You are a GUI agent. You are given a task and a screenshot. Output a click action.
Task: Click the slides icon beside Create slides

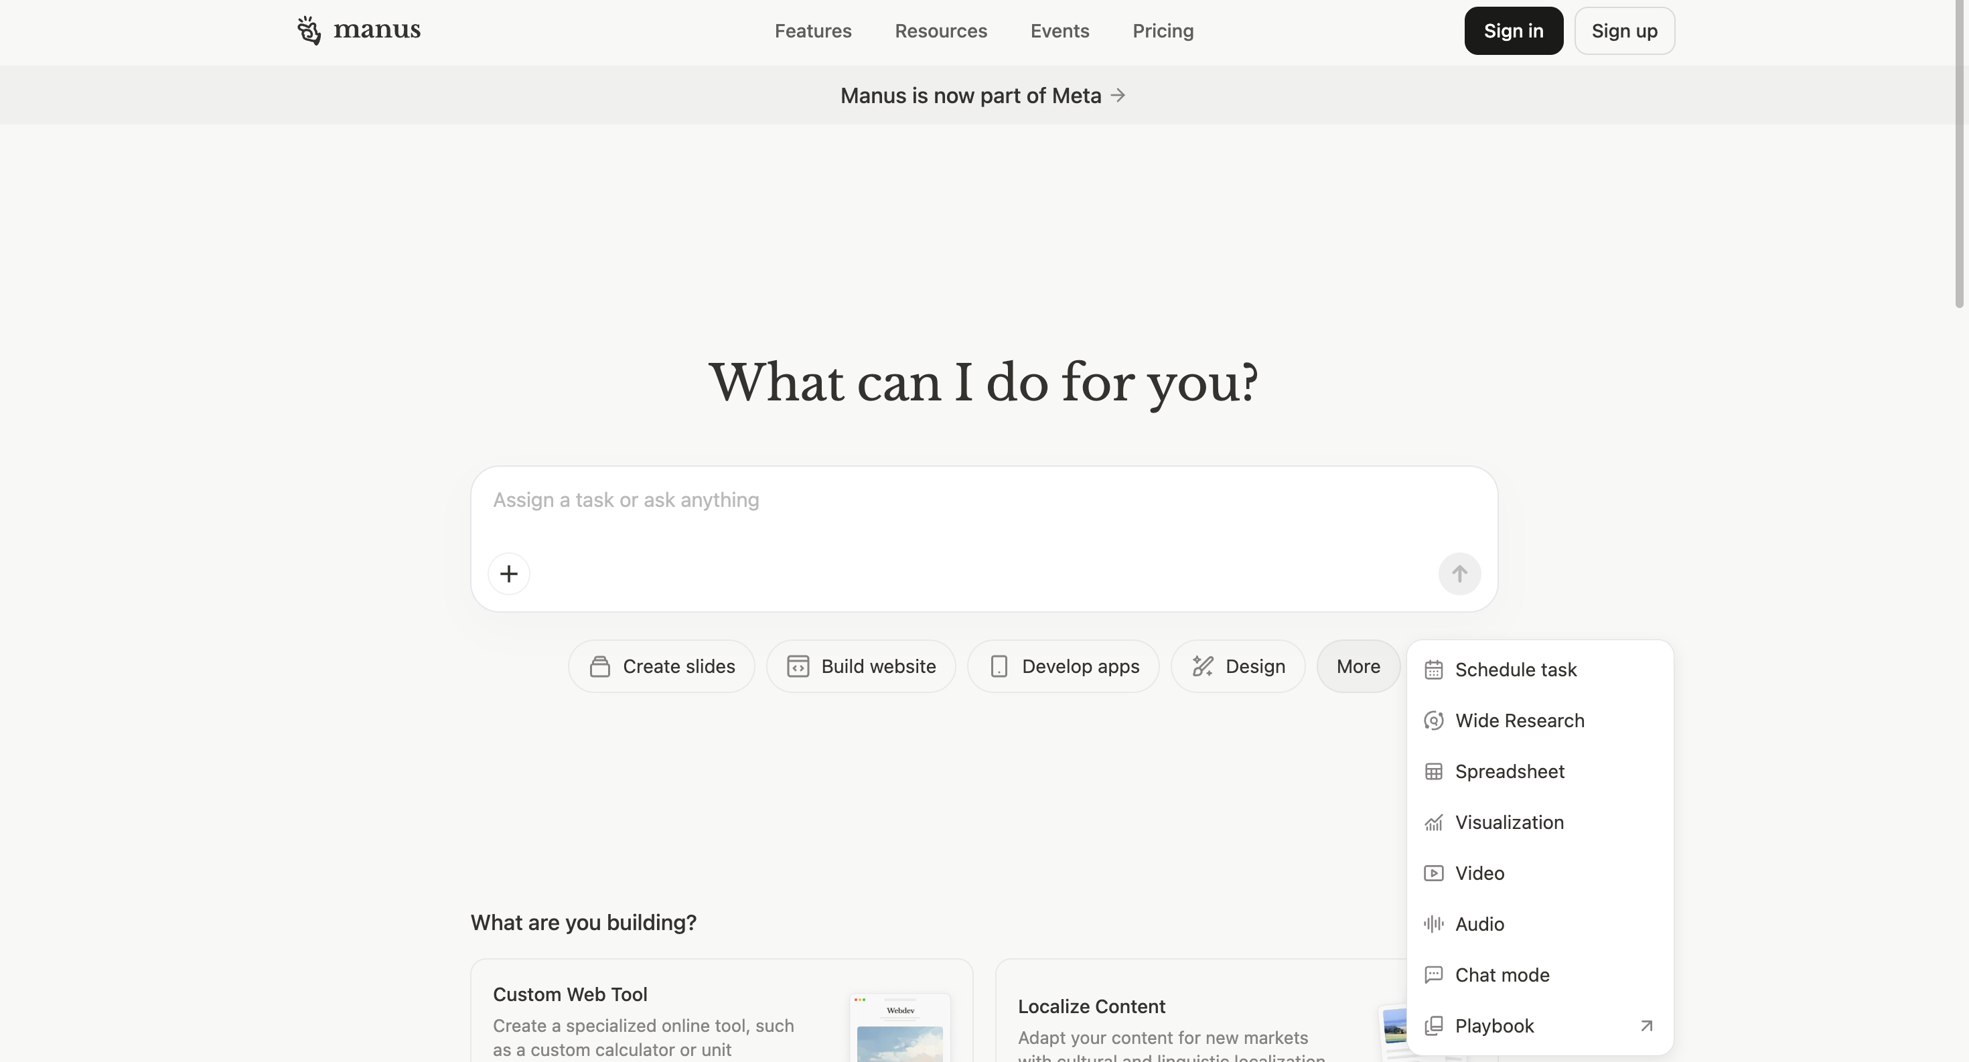(600, 667)
